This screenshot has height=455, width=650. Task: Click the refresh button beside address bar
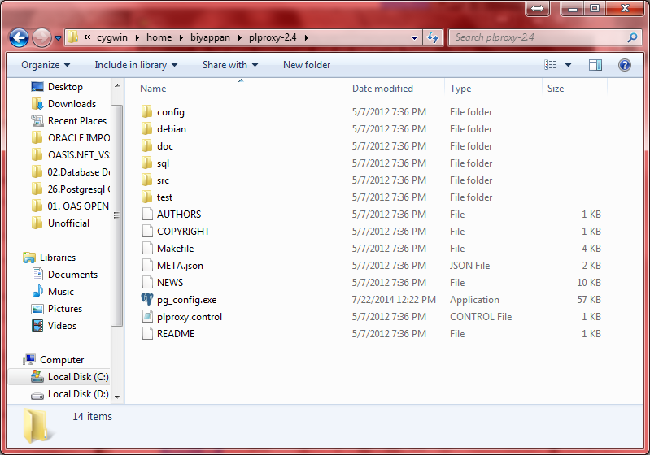(x=433, y=37)
